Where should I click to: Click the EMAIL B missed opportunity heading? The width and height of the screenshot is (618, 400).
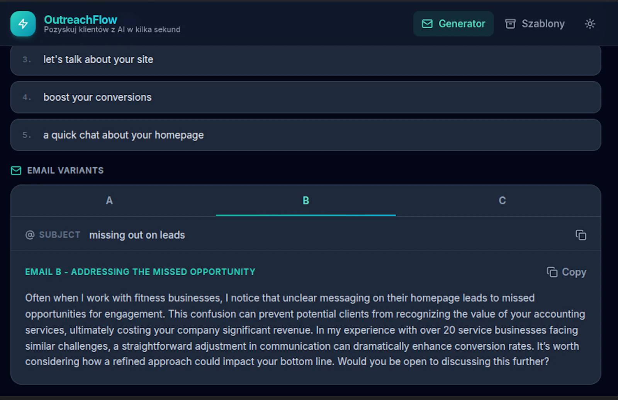pyautogui.click(x=140, y=272)
